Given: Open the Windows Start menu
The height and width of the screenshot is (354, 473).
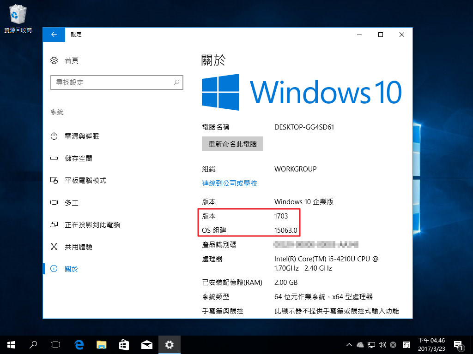Looking at the screenshot, I should pyautogui.click(x=11, y=344).
